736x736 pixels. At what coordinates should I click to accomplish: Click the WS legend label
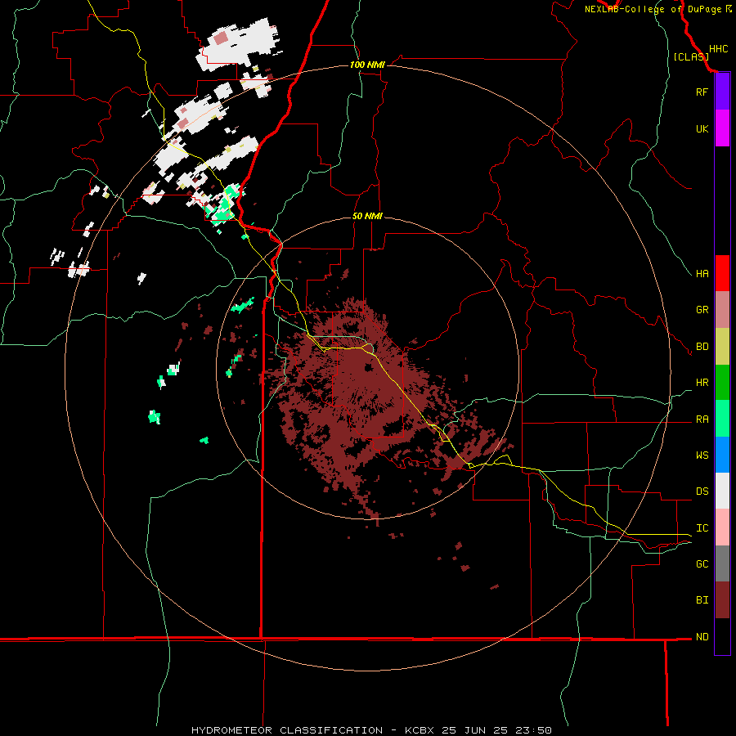click(702, 456)
